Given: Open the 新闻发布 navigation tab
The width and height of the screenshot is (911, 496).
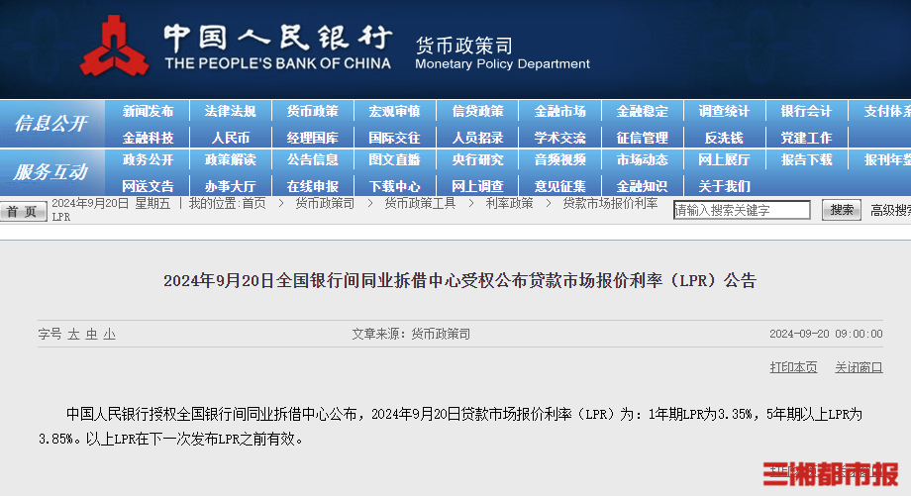Looking at the screenshot, I should [148, 111].
